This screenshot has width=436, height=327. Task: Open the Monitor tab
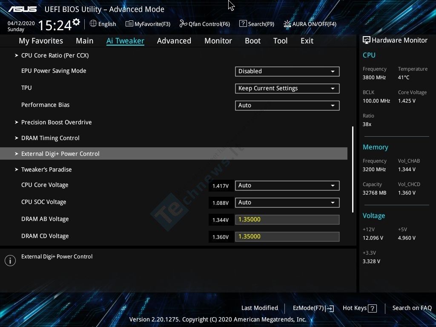218,41
